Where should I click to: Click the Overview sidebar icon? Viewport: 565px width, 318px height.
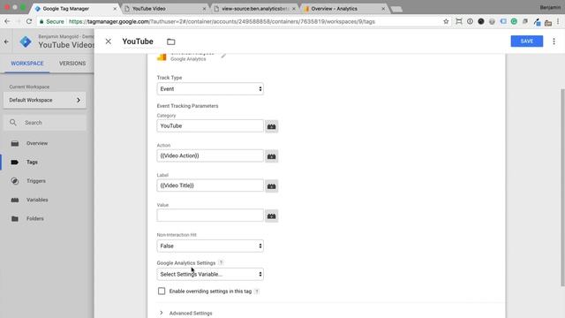tap(15, 143)
